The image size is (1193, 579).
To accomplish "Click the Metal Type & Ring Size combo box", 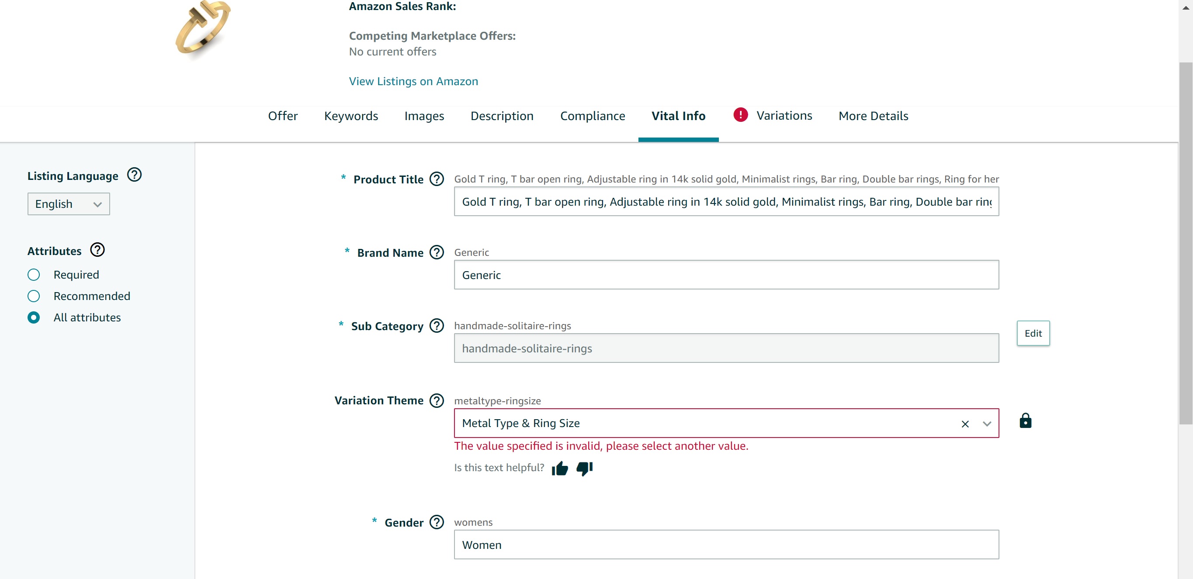I will coord(727,423).
